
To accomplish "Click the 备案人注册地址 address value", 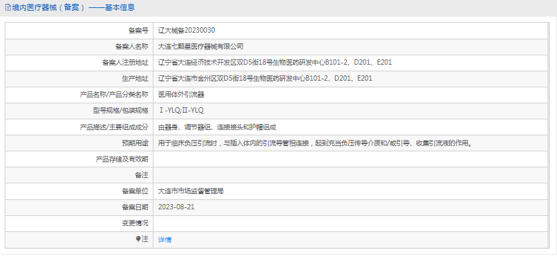I will 275,63.
